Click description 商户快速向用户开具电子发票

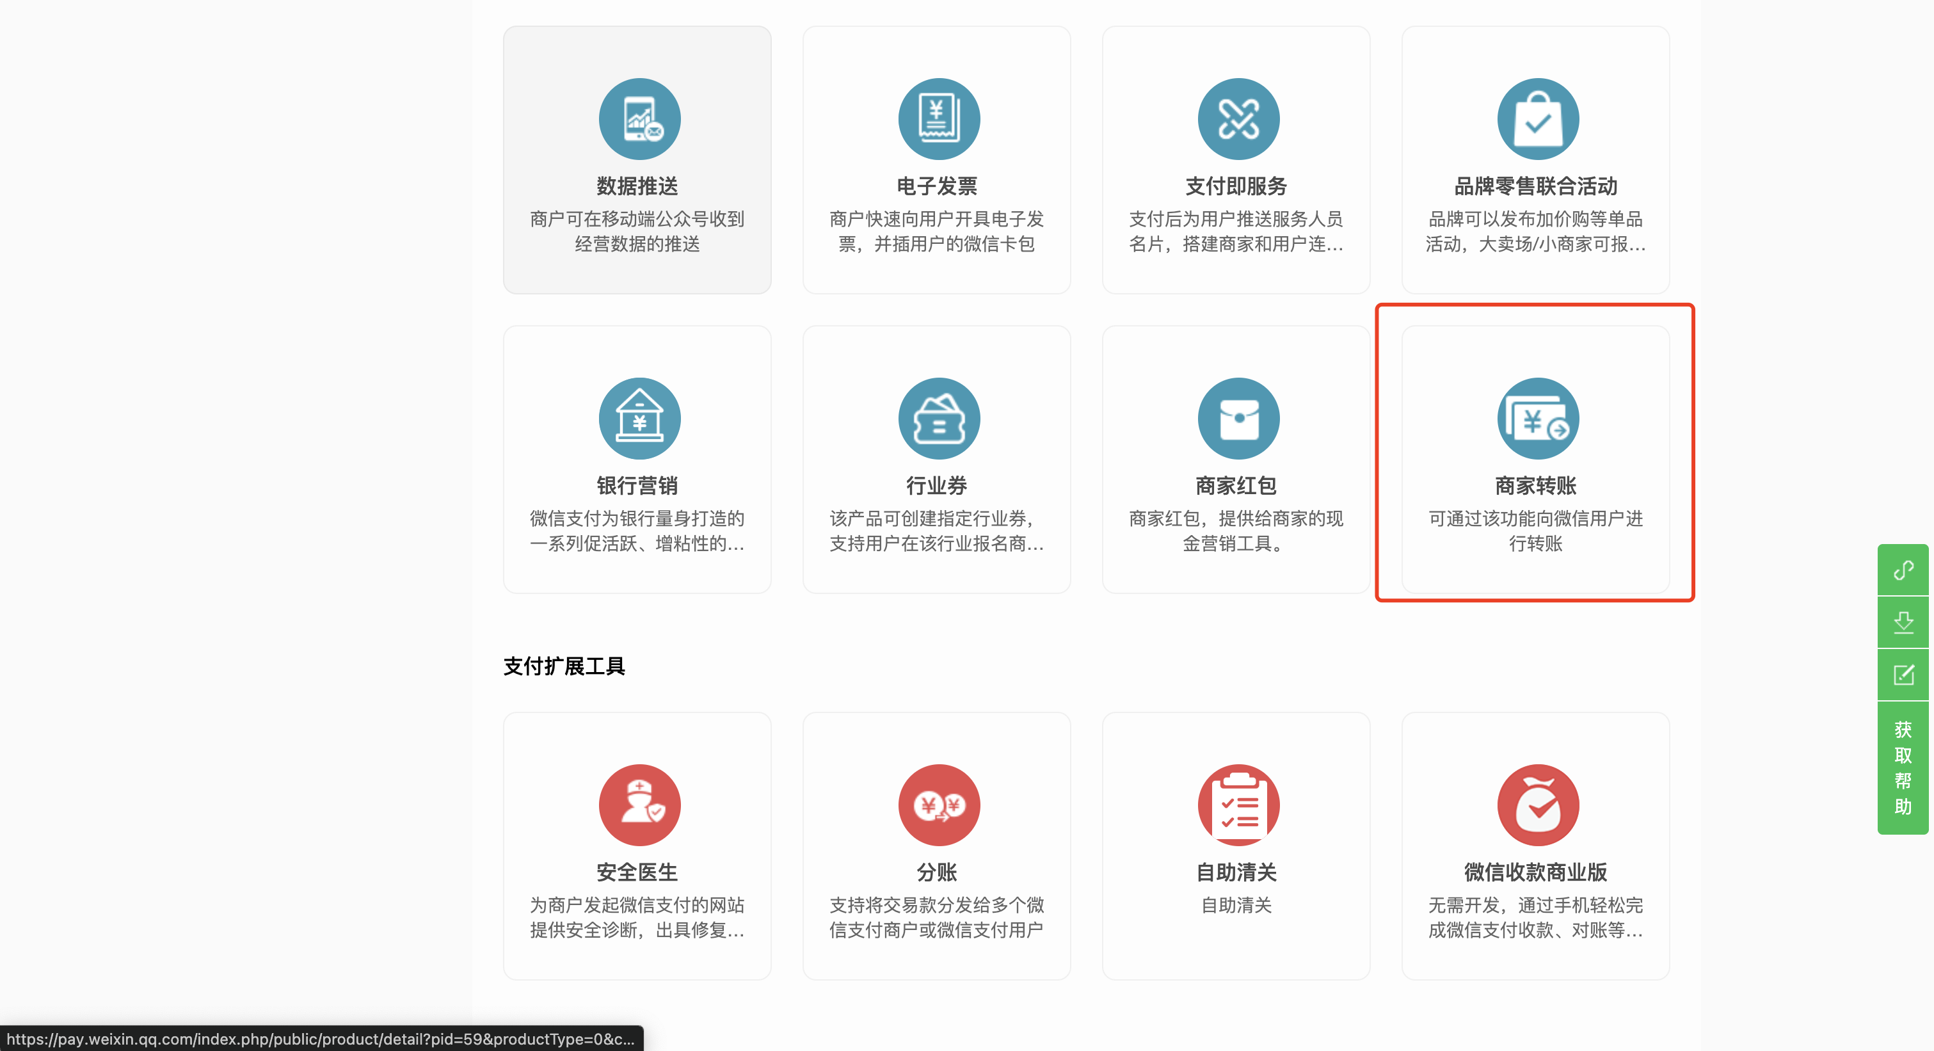click(x=936, y=231)
